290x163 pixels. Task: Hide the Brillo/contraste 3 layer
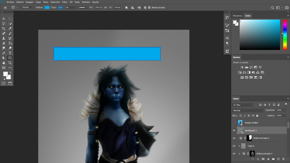(x=234, y=154)
